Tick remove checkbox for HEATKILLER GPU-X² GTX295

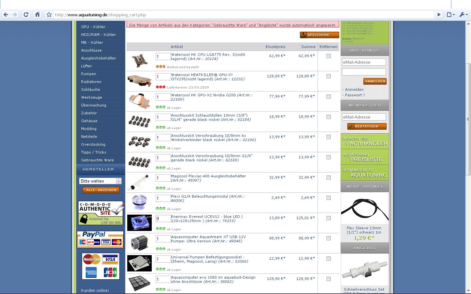pyautogui.click(x=328, y=76)
